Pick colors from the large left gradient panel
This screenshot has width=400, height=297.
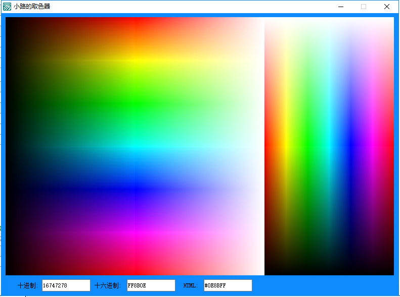tap(135, 146)
